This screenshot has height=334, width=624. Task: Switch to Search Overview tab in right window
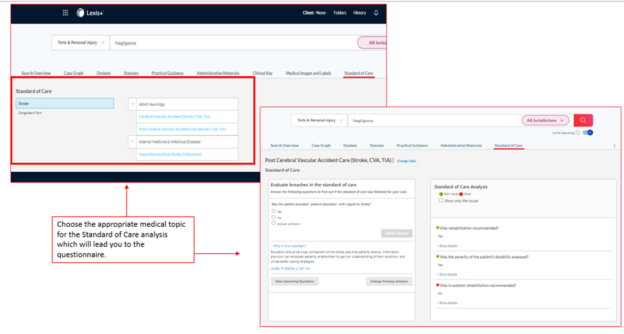pos(285,146)
